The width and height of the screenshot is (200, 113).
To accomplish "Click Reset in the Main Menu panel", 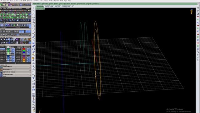I will tap(28, 8).
